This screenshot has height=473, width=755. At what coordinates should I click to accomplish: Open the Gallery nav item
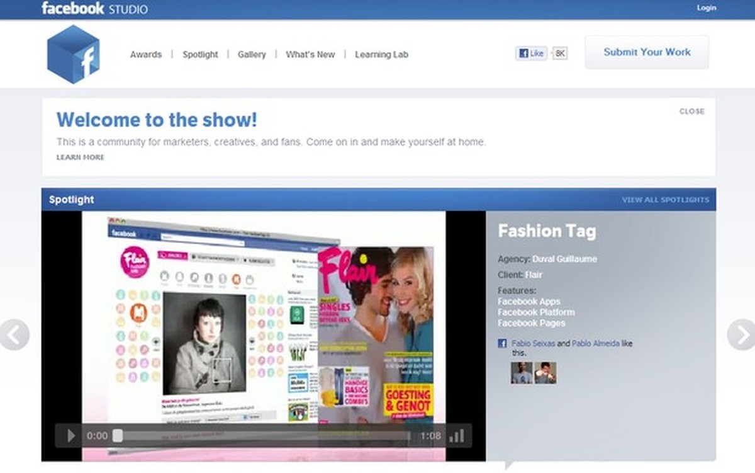point(252,55)
